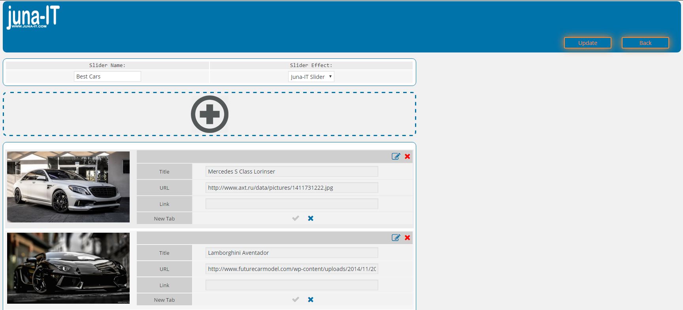Click the plus icon to add slide
Viewport: 683px width, 310px height.
tap(209, 114)
